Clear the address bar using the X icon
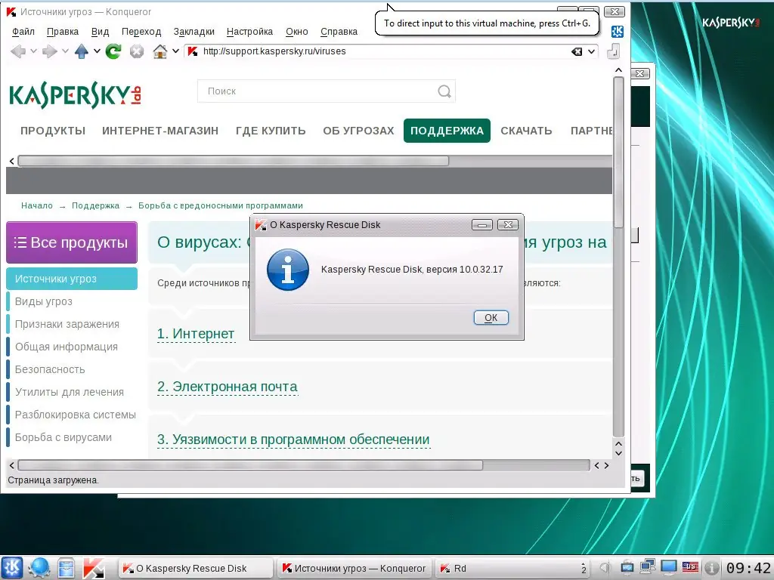Screen dimensions: 774x580 point(577,52)
